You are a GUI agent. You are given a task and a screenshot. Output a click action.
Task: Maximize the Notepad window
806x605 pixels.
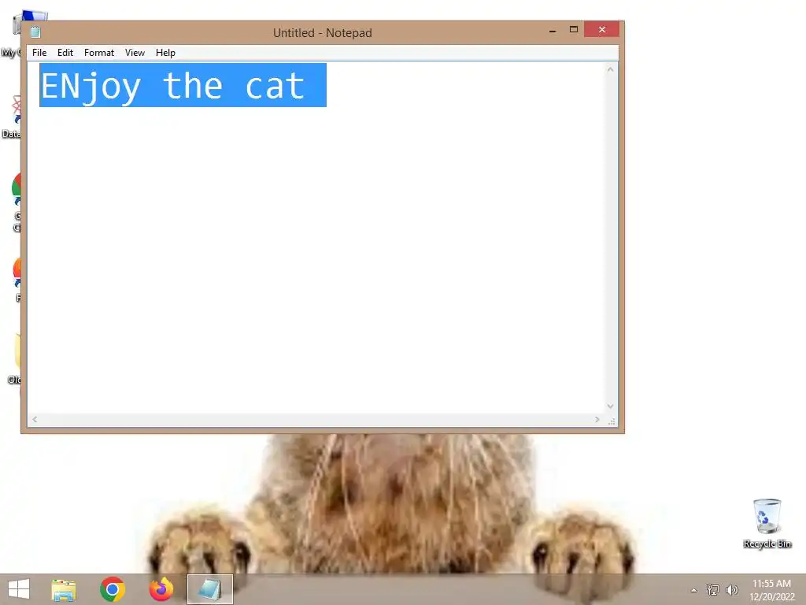(574, 29)
